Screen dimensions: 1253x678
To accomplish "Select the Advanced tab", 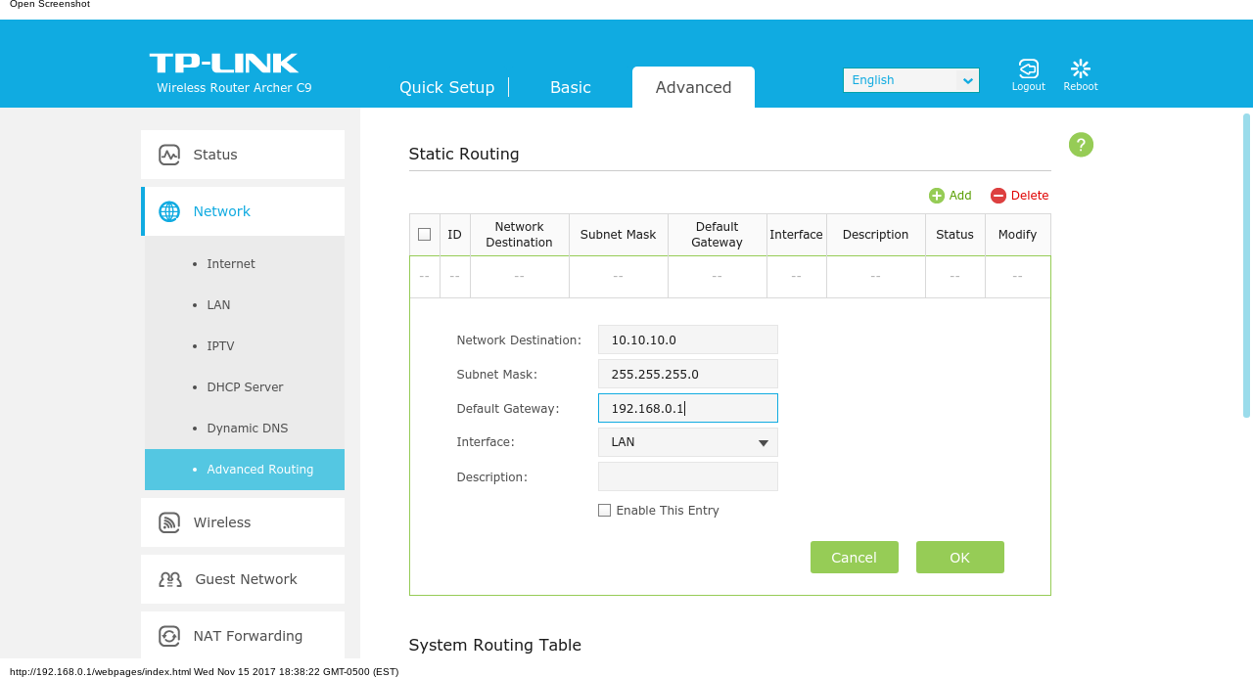I will [693, 87].
